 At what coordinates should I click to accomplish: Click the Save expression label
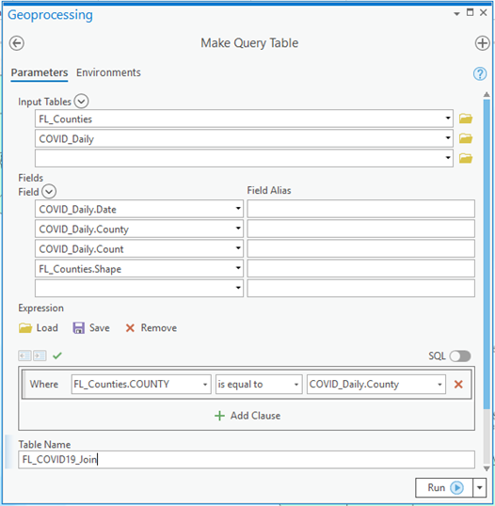(x=100, y=328)
